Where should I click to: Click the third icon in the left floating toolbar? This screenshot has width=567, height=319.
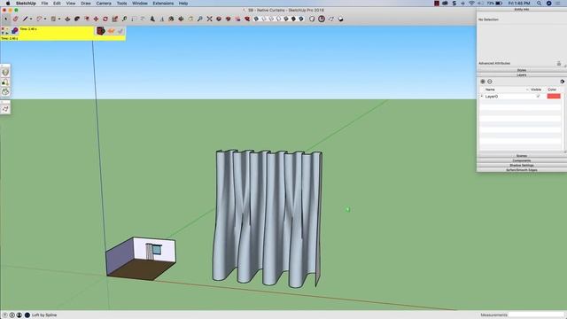5,92
